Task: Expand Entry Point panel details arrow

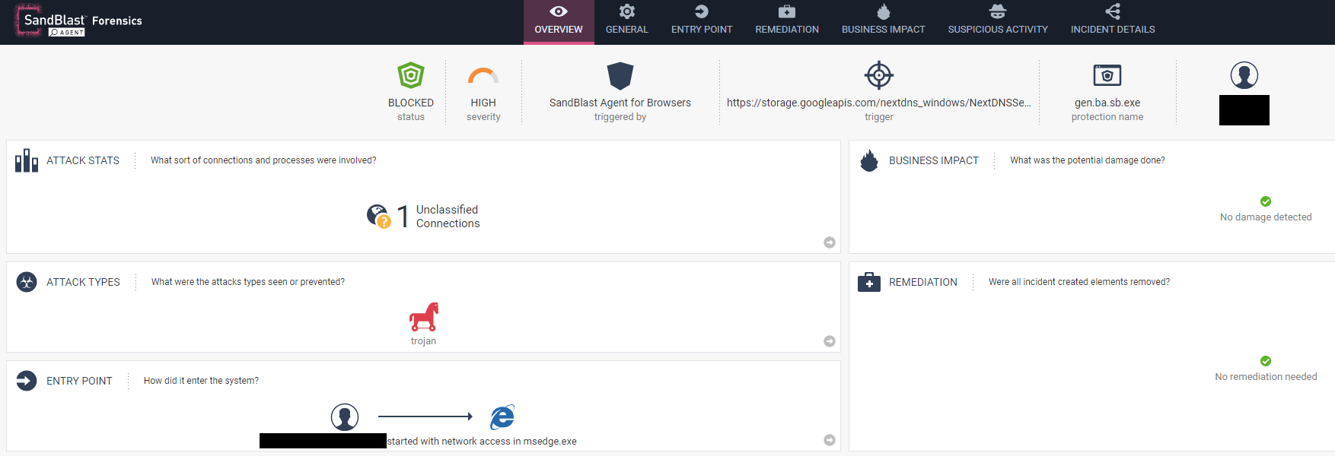Action: point(830,440)
